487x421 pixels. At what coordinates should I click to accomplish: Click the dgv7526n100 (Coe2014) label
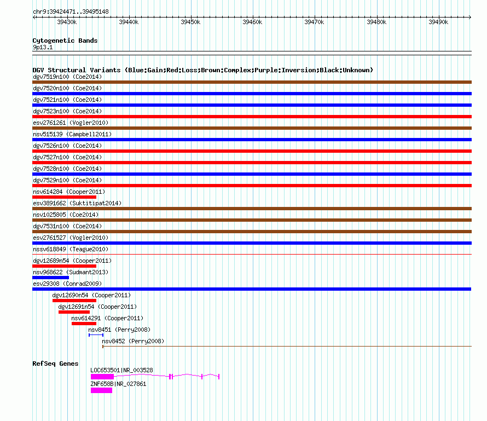[67, 146]
